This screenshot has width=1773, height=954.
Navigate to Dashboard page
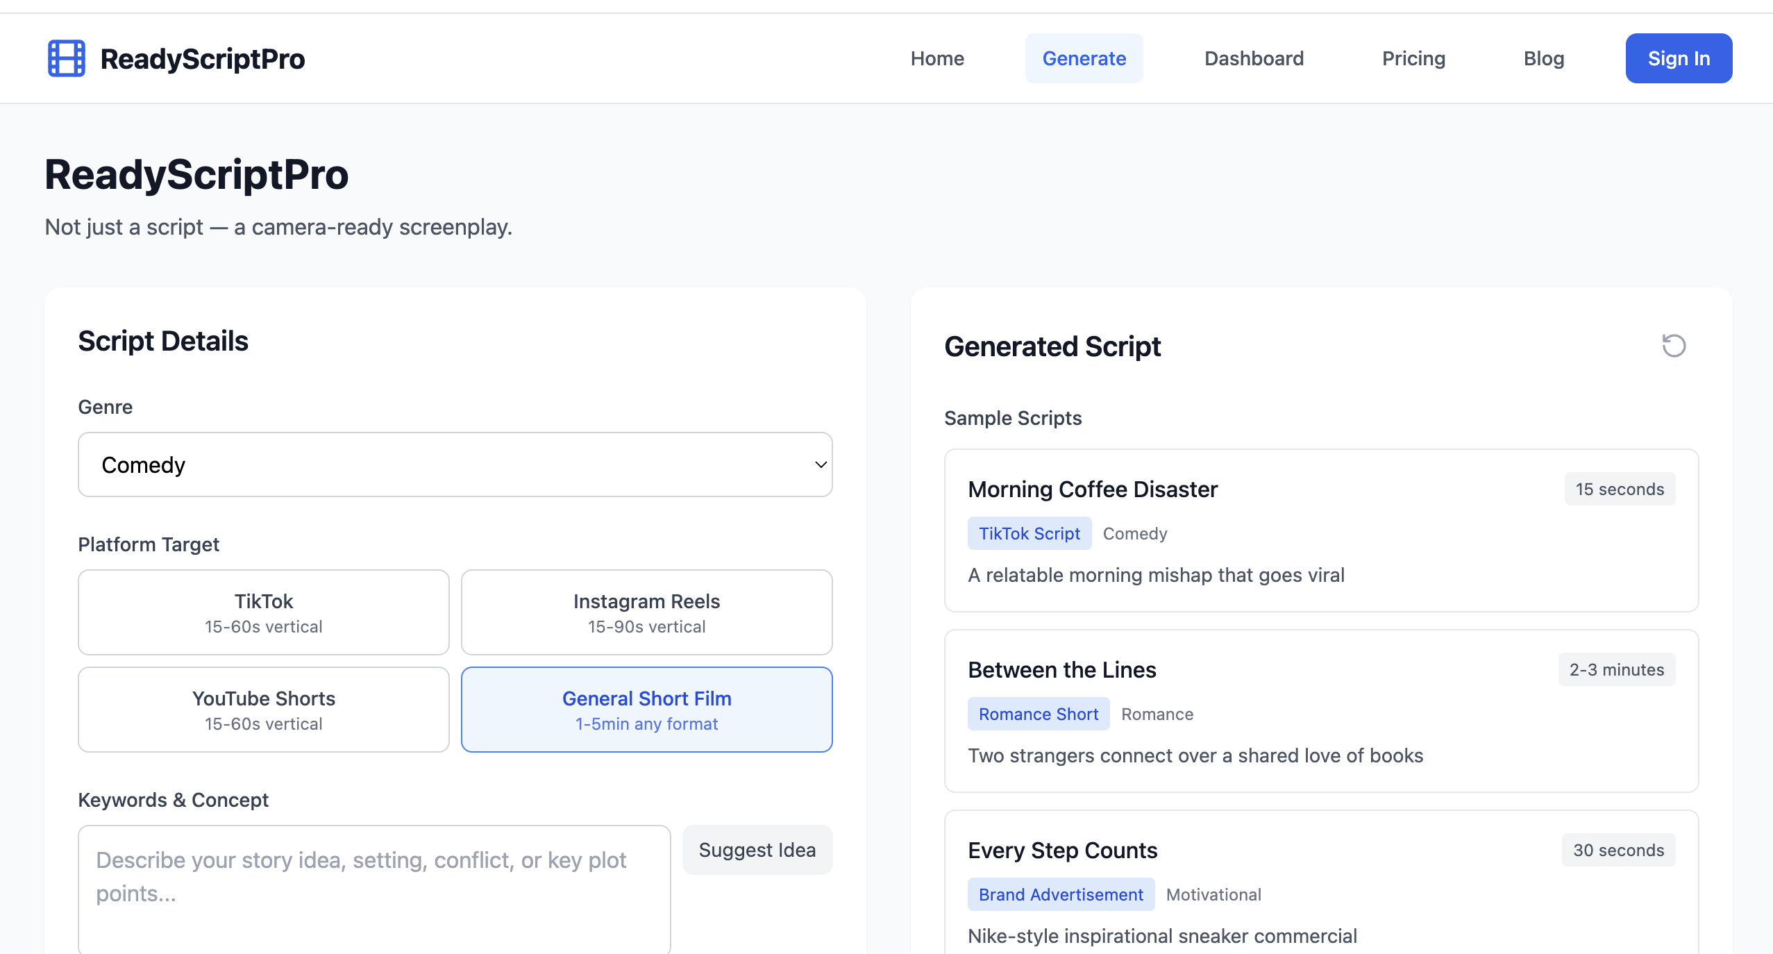click(x=1254, y=58)
